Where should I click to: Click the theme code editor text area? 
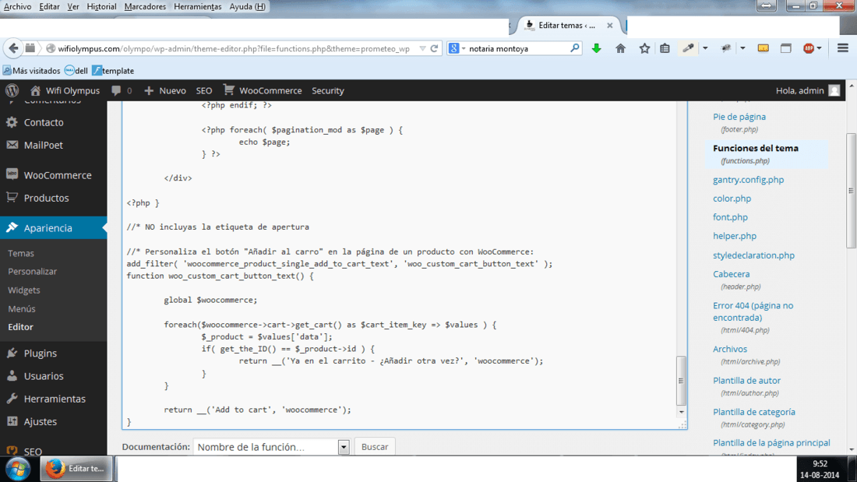(x=400, y=265)
